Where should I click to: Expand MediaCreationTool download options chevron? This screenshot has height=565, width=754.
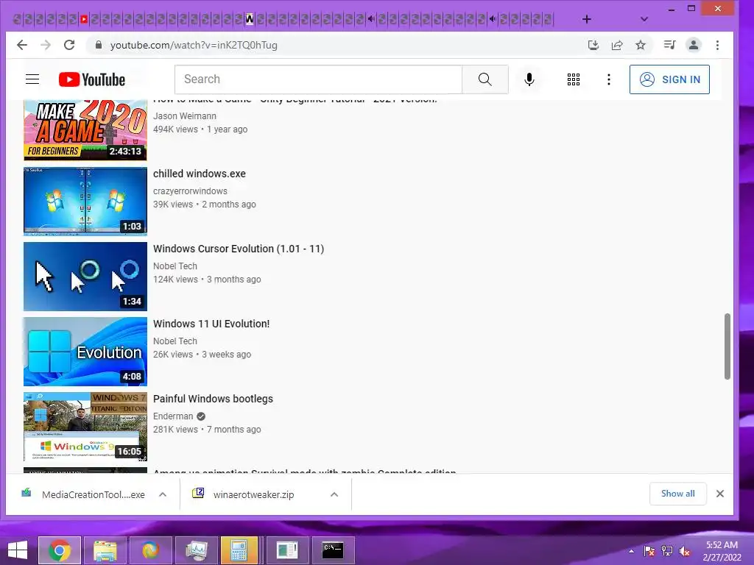click(x=163, y=494)
